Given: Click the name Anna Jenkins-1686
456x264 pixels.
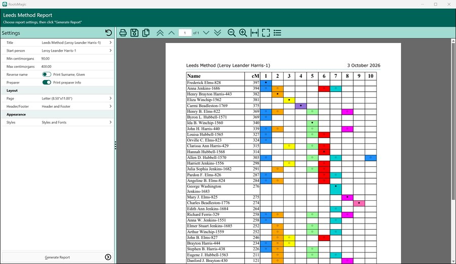Looking at the screenshot, I should 203,89.
